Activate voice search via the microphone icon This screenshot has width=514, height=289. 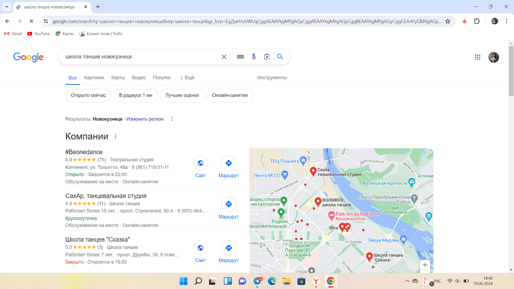[x=254, y=56]
